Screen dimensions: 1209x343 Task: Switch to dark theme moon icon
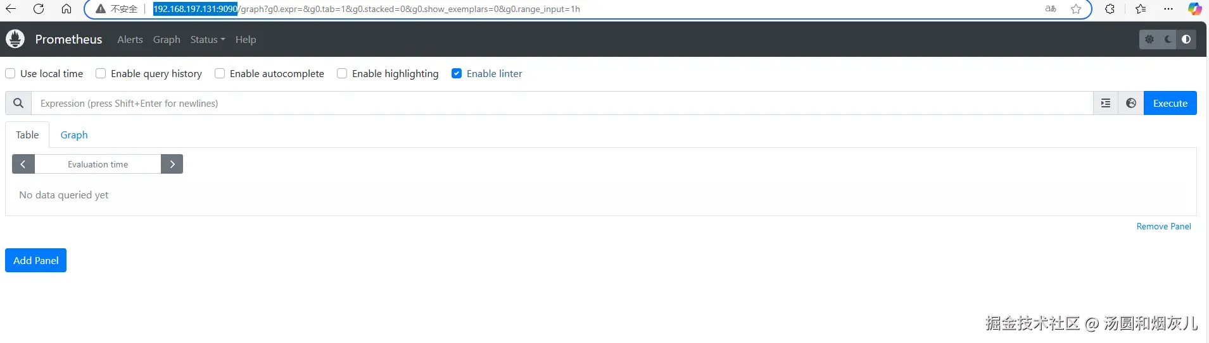click(x=1168, y=39)
